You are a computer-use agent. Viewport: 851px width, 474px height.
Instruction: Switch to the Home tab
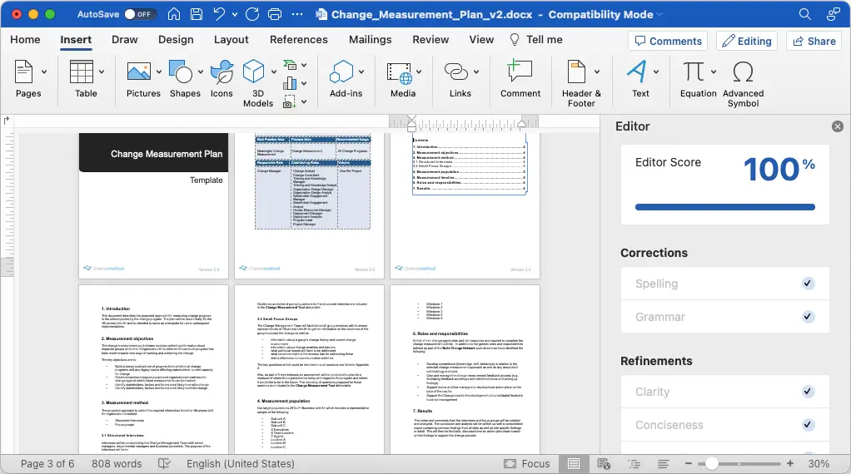pos(25,40)
